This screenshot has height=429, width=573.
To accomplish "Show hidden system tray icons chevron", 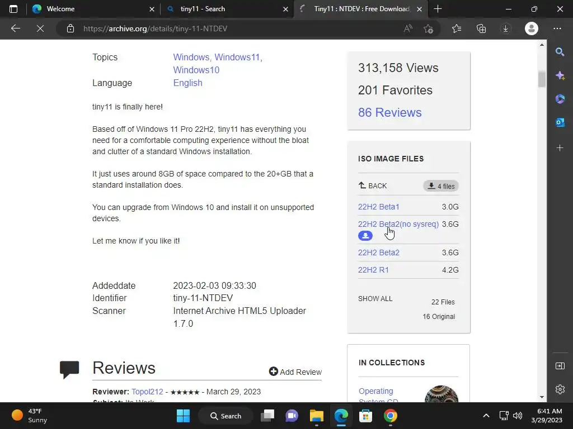I will point(486,416).
